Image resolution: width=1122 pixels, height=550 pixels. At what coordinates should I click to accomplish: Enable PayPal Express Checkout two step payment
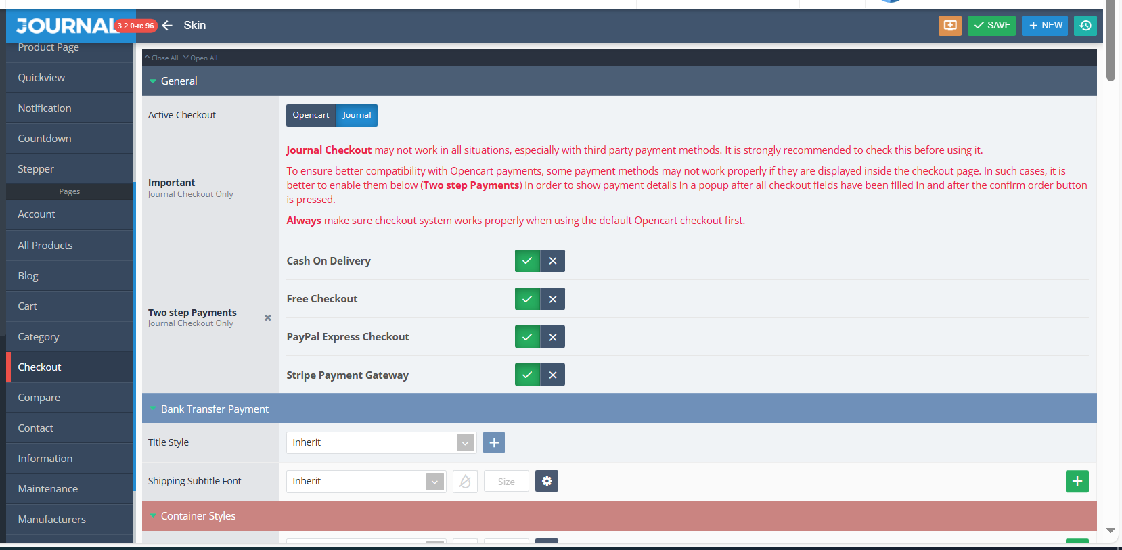[527, 336]
